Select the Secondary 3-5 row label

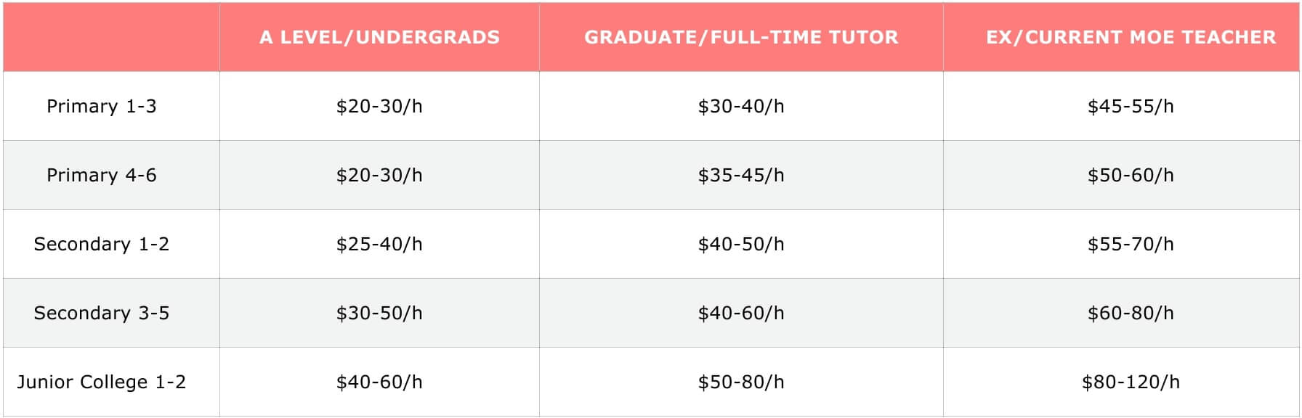102,313
